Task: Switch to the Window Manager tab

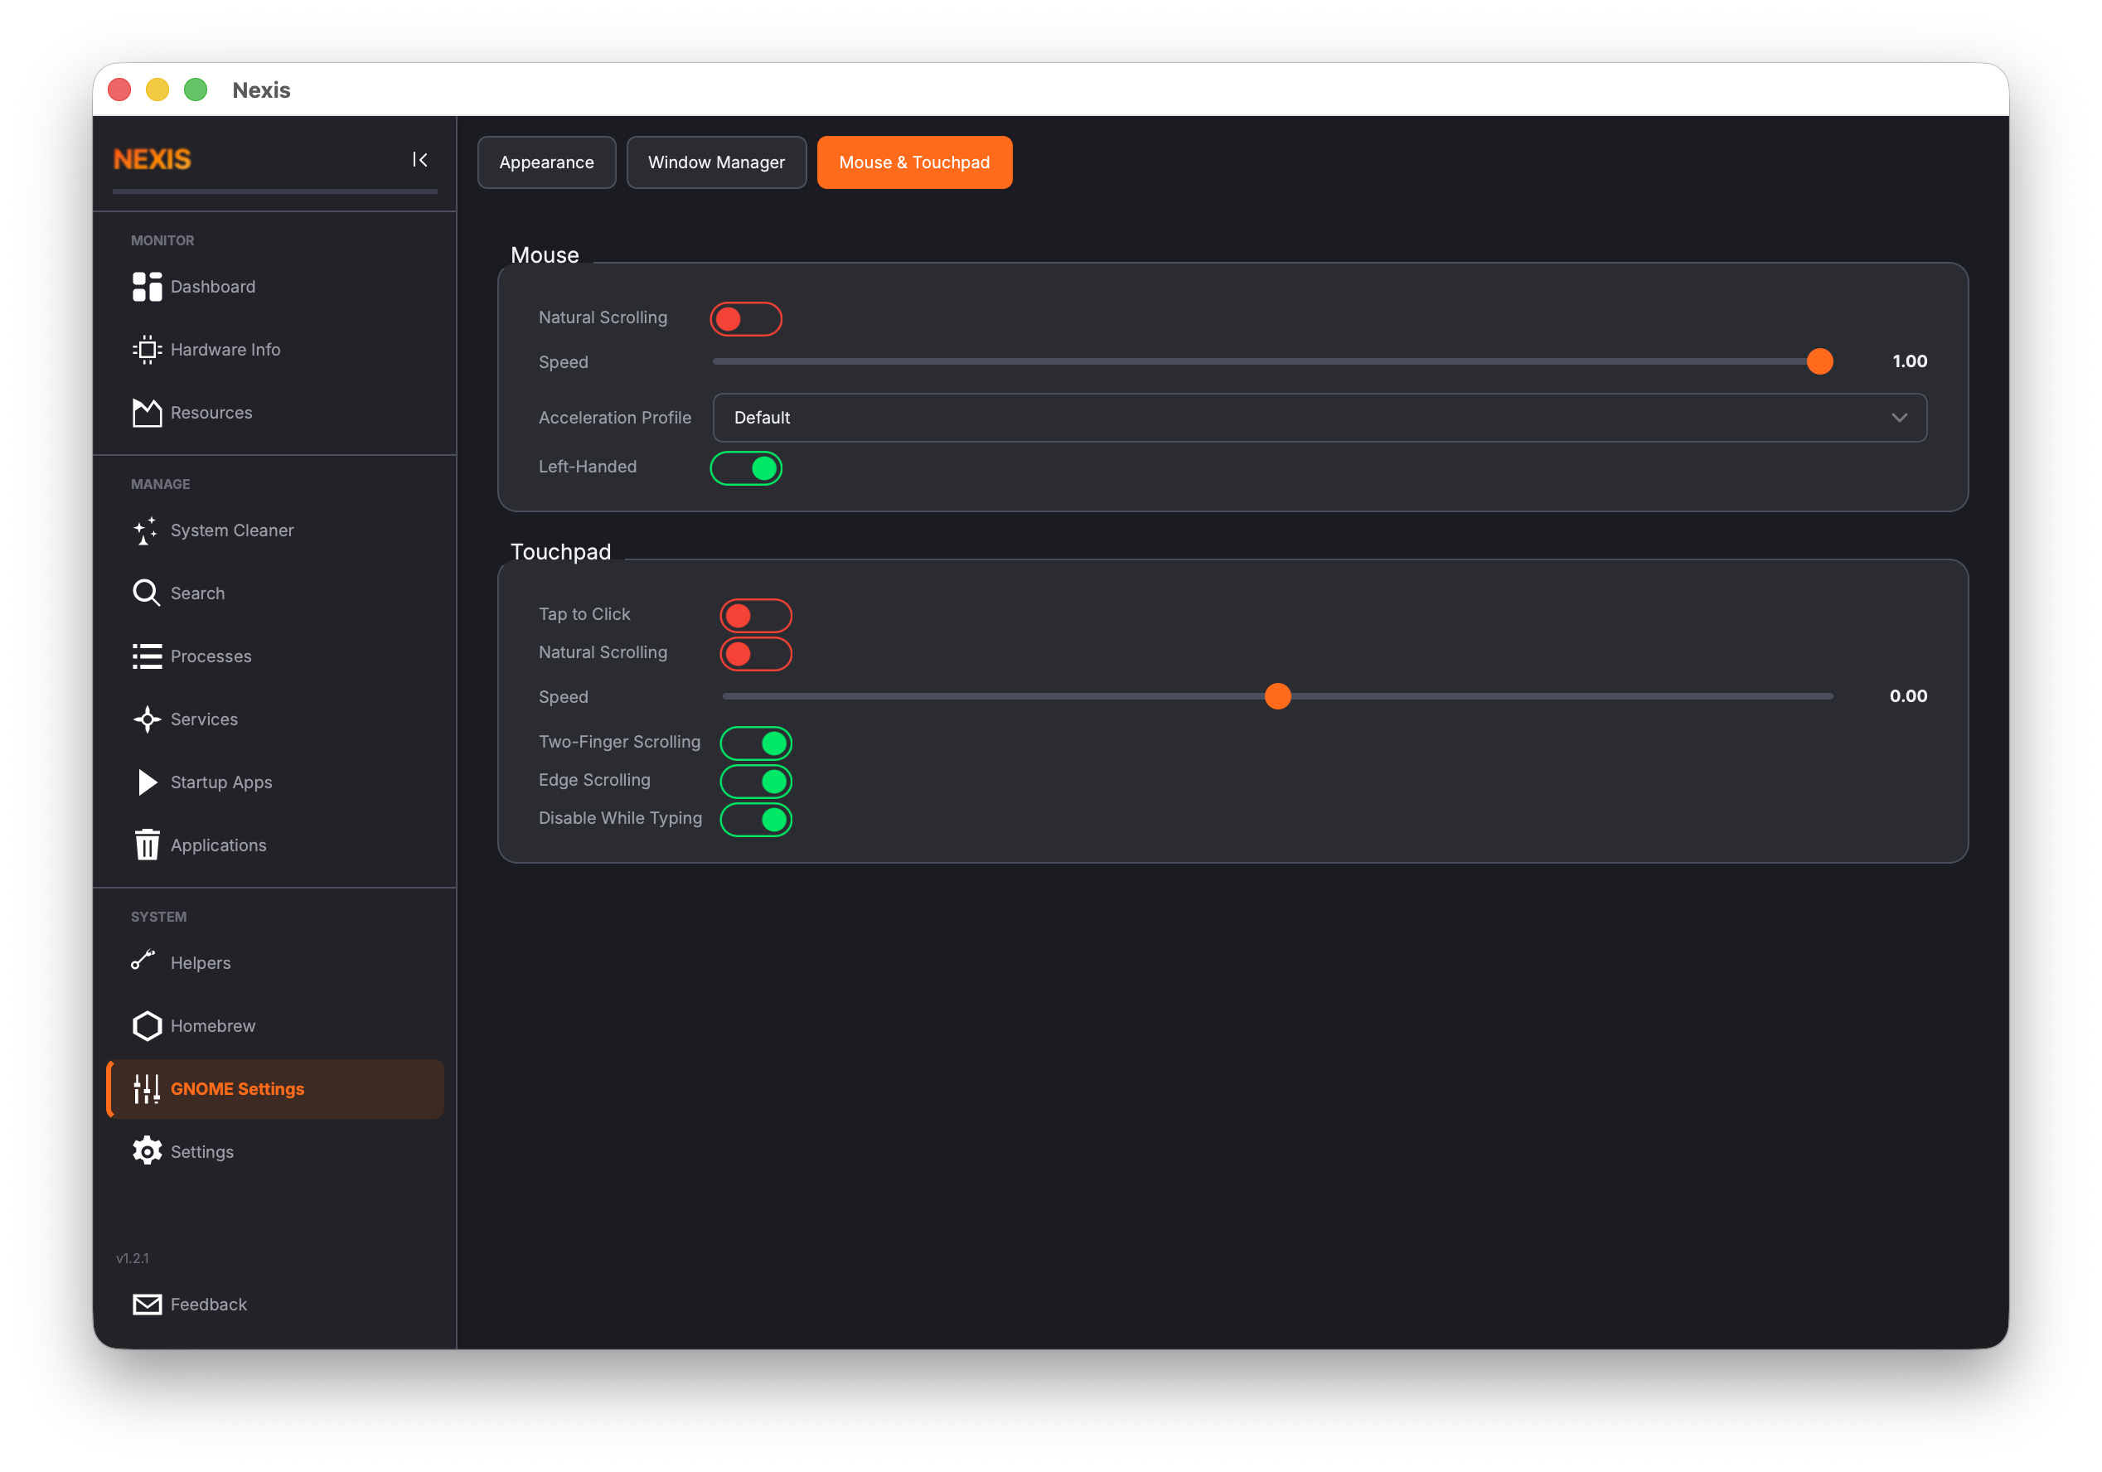Action: [x=716, y=162]
